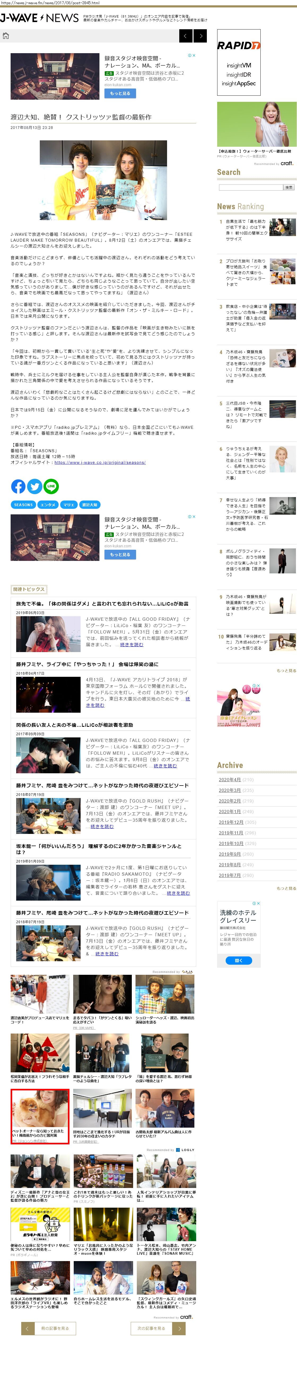Close the top studio advertisement
The image size is (297, 1390).
(194, 56)
